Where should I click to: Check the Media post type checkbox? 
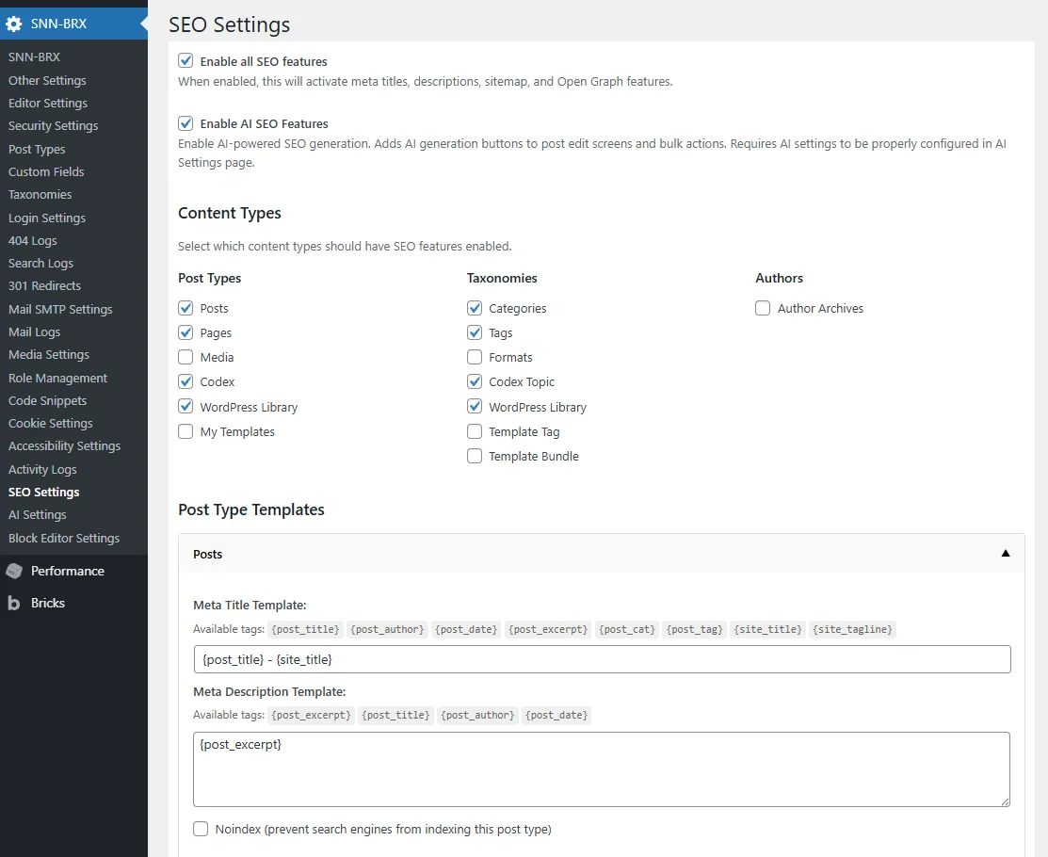[186, 357]
